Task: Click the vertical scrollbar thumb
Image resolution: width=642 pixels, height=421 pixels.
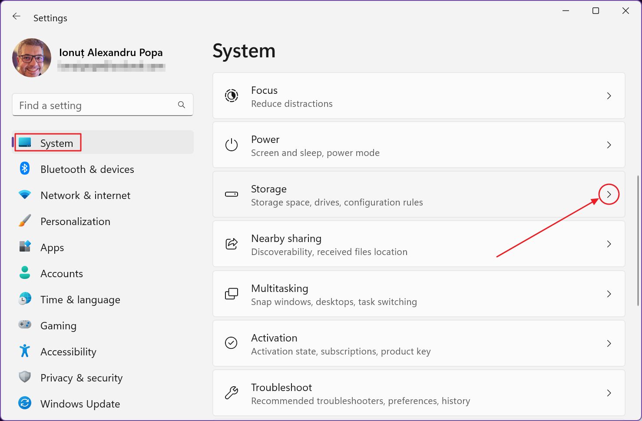Action: 638,240
